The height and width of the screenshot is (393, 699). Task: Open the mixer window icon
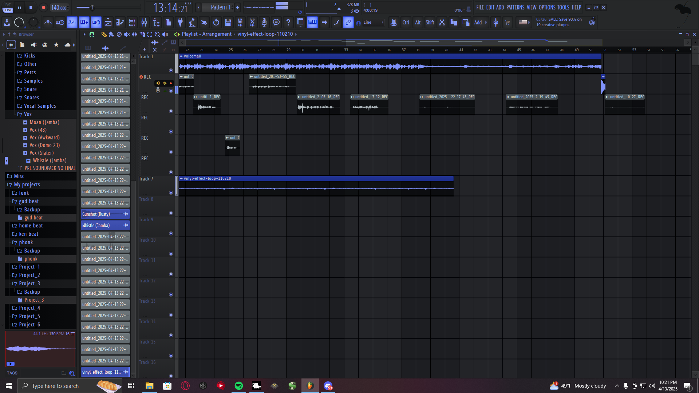coord(144,23)
